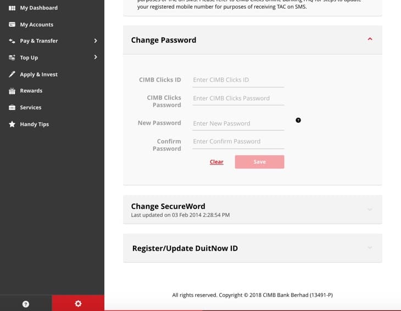This screenshot has width=401, height=311.
Task: Open settings with the gear icon
Action: coord(78,303)
